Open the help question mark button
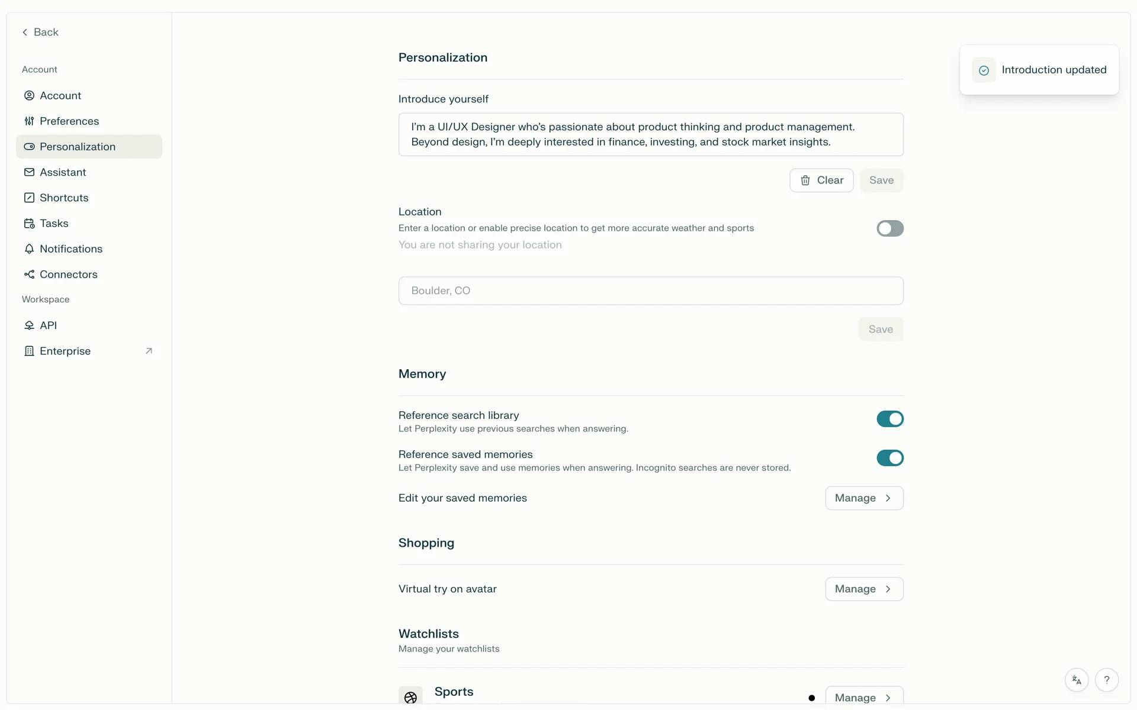 (1106, 680)
